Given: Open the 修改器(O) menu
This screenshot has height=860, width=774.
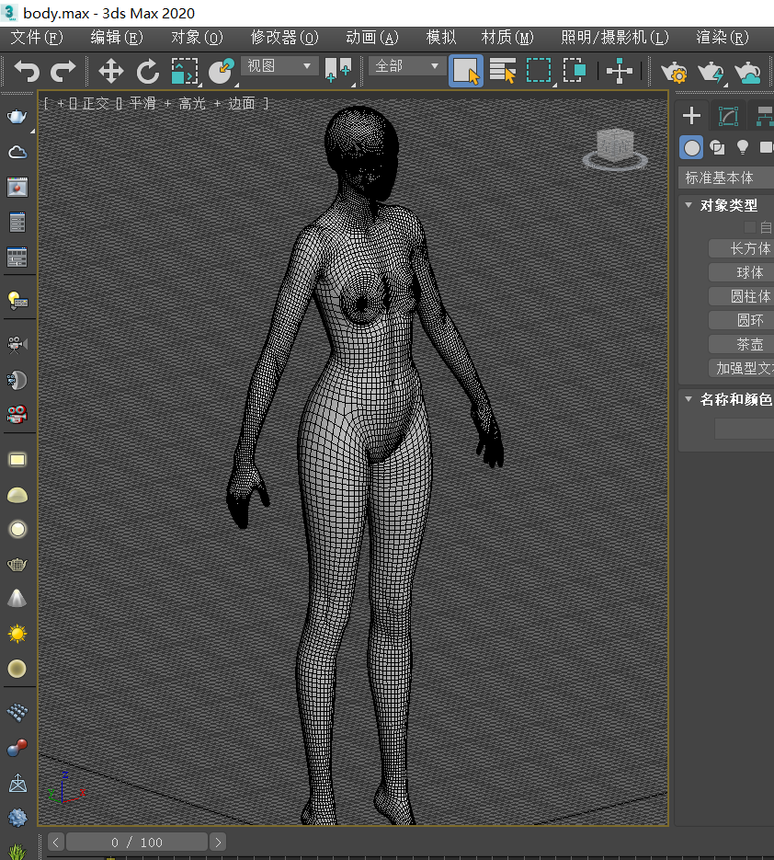Looking at the screenshot, I should [284, 38].
